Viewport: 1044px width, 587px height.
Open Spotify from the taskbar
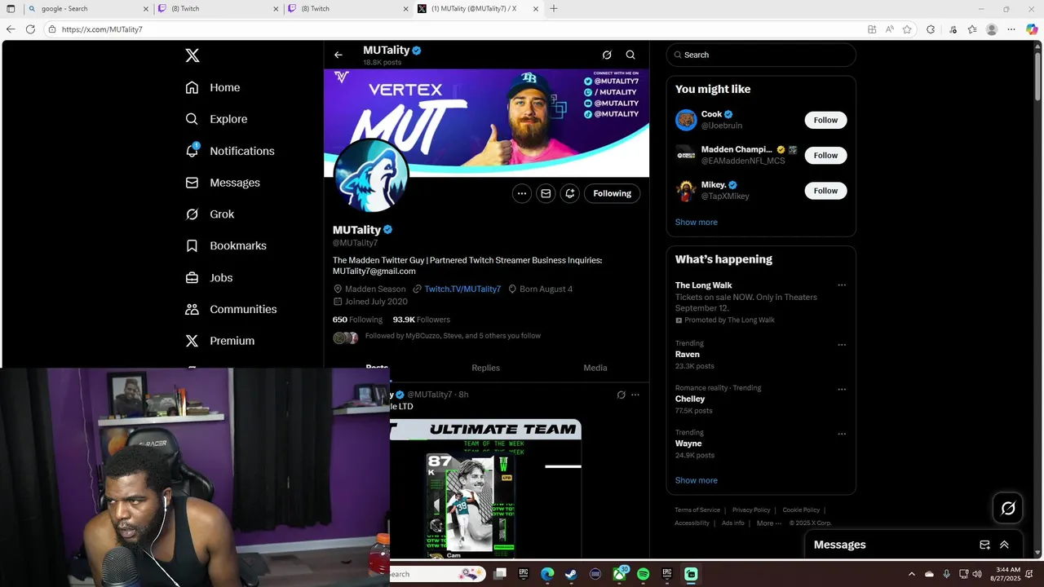[643, 574]
